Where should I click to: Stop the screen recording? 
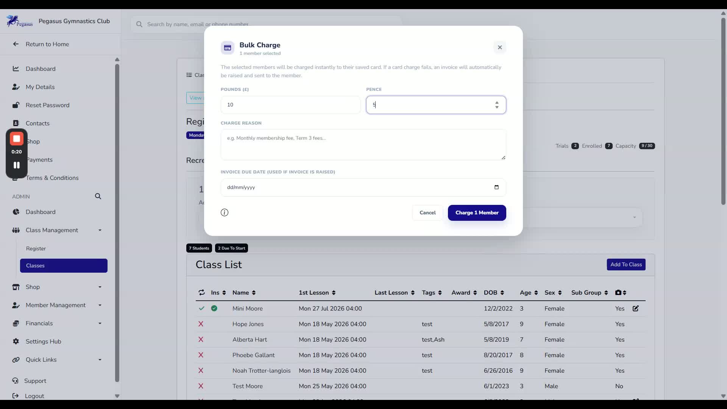pos(17,139)
